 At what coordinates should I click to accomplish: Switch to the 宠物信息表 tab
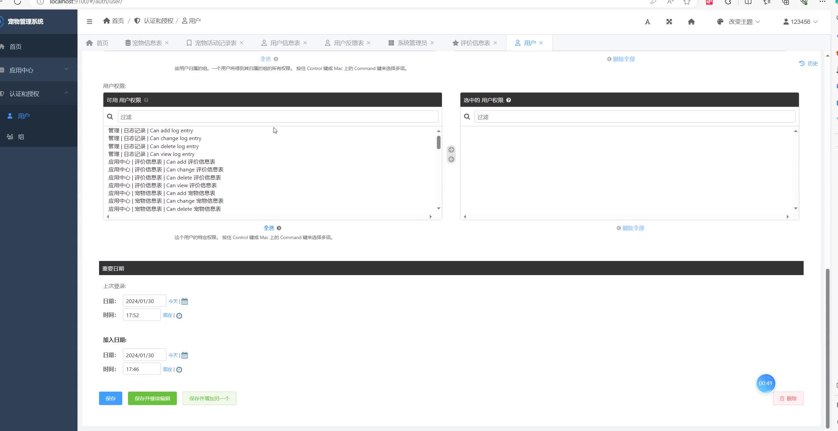pyautogui.click(x=147, y=43)
